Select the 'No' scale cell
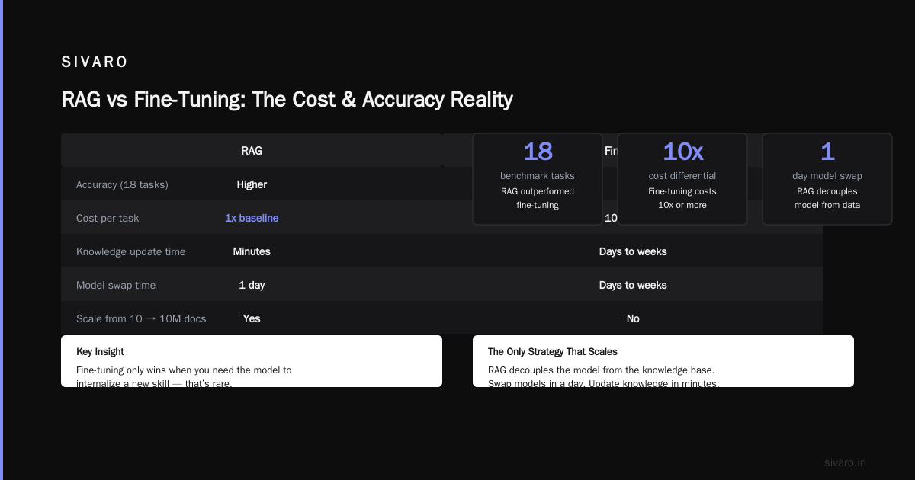The height and width of the screenshot is (480, 915). pyautogui.click(x=633, y=318)
